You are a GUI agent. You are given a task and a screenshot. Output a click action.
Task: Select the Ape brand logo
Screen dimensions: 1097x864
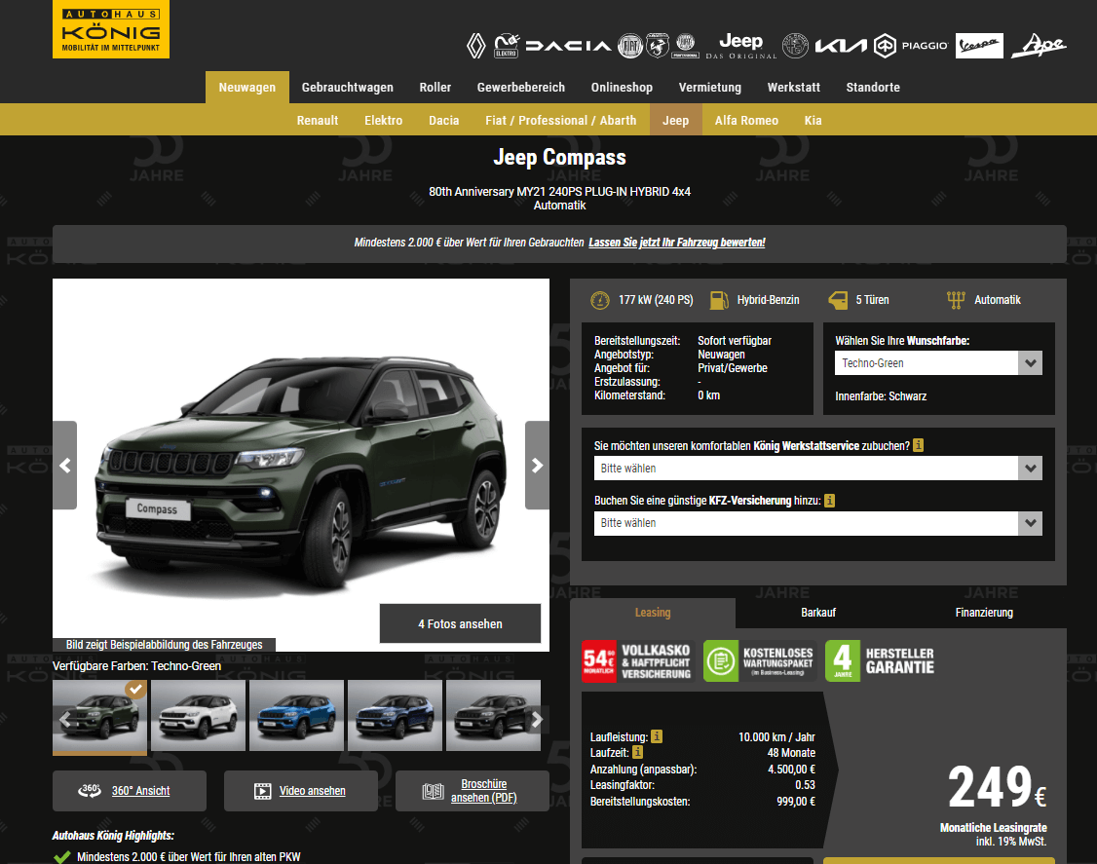click(x=1039, y=46)
